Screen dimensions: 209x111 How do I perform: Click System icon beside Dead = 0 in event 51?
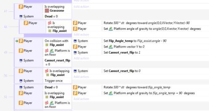click(x=21, y=87)
